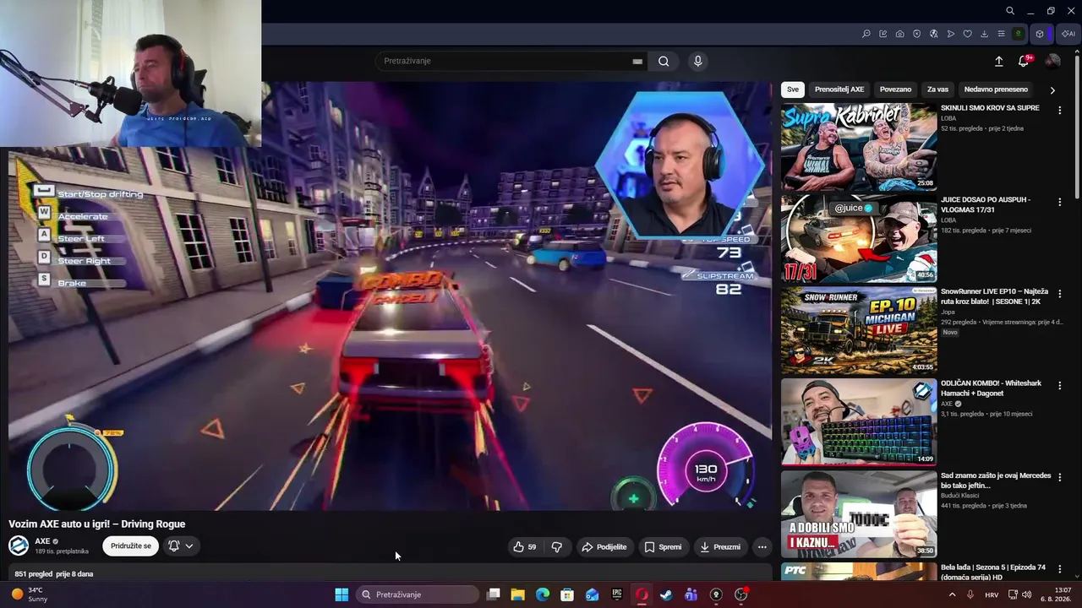Click the Windows taskbar search box

coord(417,594)
